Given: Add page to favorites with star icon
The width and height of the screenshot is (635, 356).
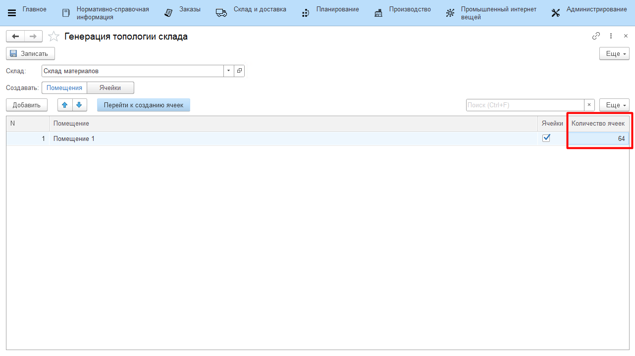Looking at the screenshot, I should pos(53,37).
